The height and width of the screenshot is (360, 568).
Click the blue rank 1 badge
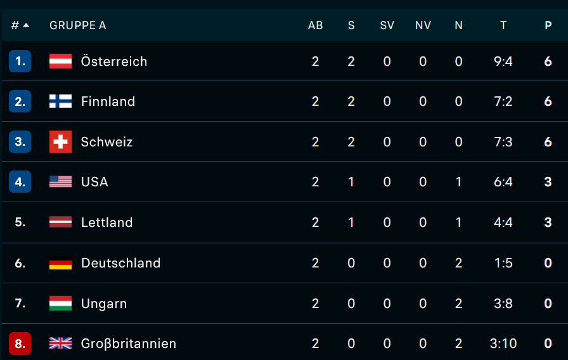pos(20,61)
